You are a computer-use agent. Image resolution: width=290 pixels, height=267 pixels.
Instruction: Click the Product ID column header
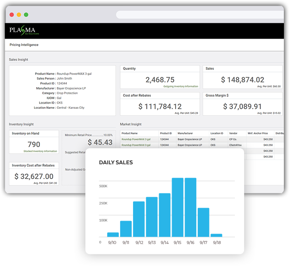point(166,133)
